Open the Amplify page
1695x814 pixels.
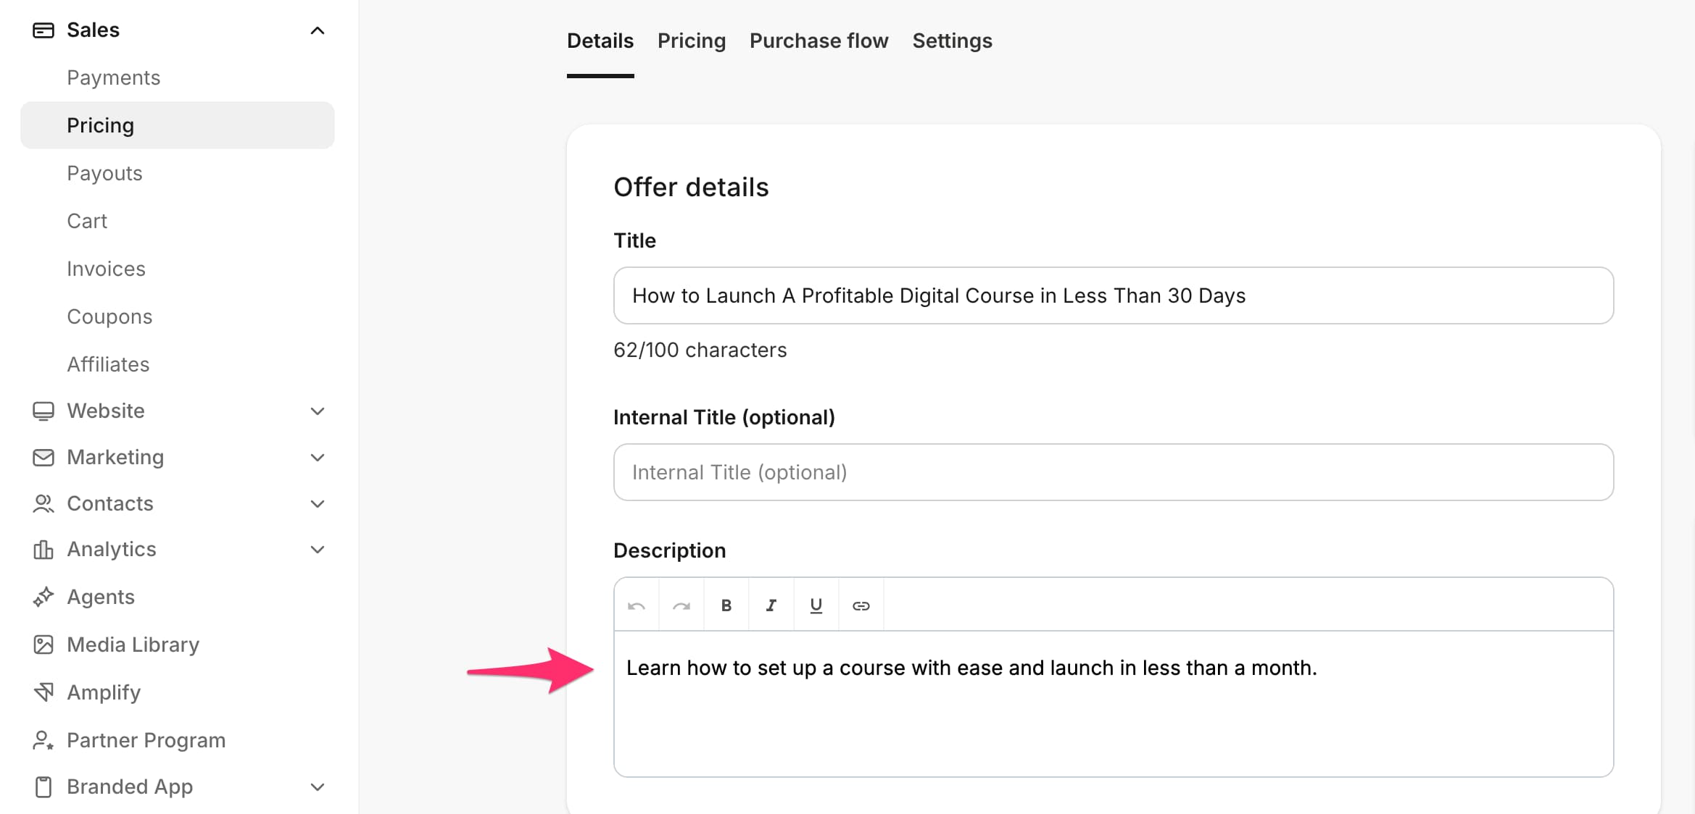click(104, 693)
